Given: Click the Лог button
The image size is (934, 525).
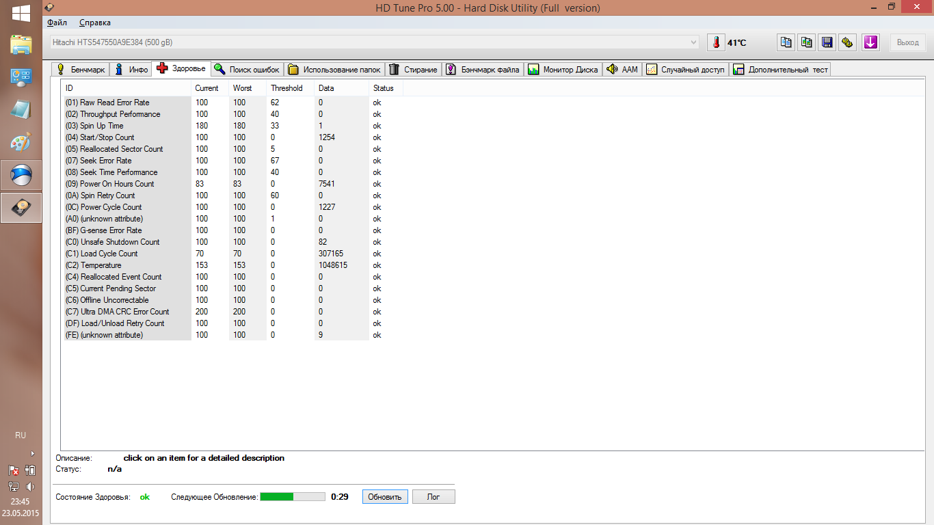Looking at the screenshot, I should 433,497.
